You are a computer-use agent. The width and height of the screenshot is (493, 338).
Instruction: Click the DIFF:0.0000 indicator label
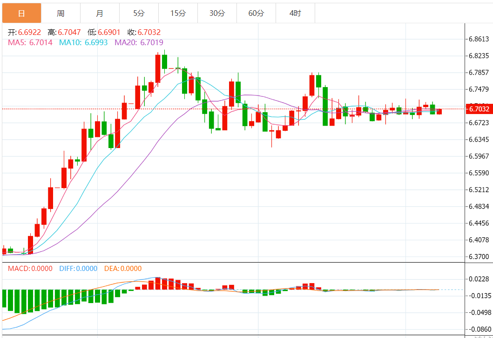coord(78,269)
